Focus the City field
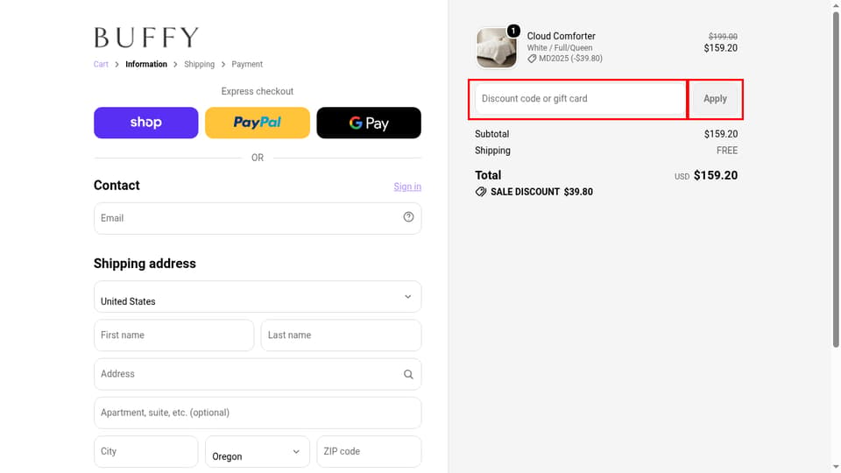The width and height of the screenshot is (841, 473). click(x=146, y=452)
